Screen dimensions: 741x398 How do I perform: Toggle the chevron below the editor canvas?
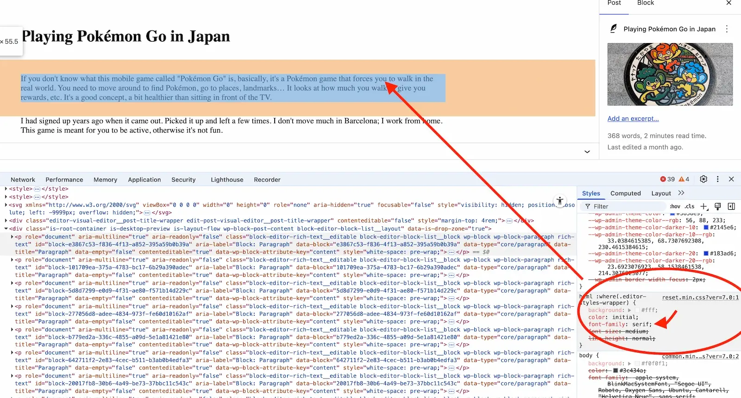587,152
